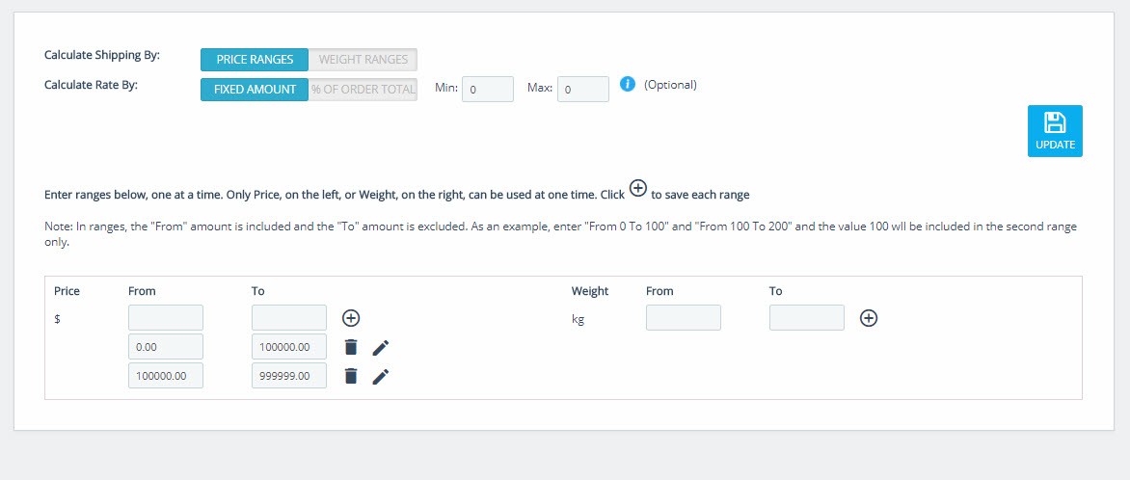Click the '(Optional)' text

670,84
